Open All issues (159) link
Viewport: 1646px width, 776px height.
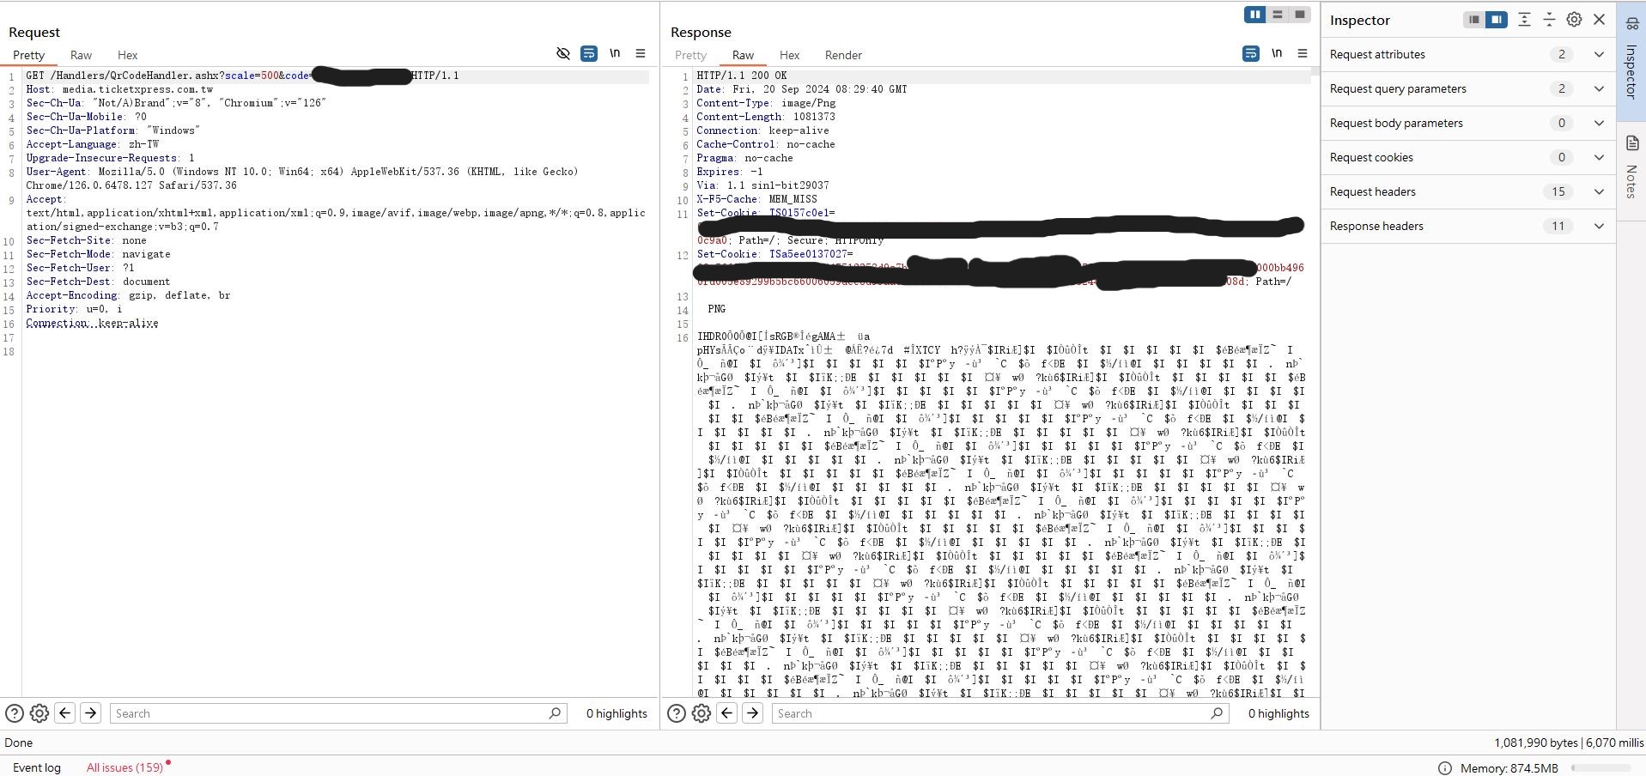[x=125, y=767]
